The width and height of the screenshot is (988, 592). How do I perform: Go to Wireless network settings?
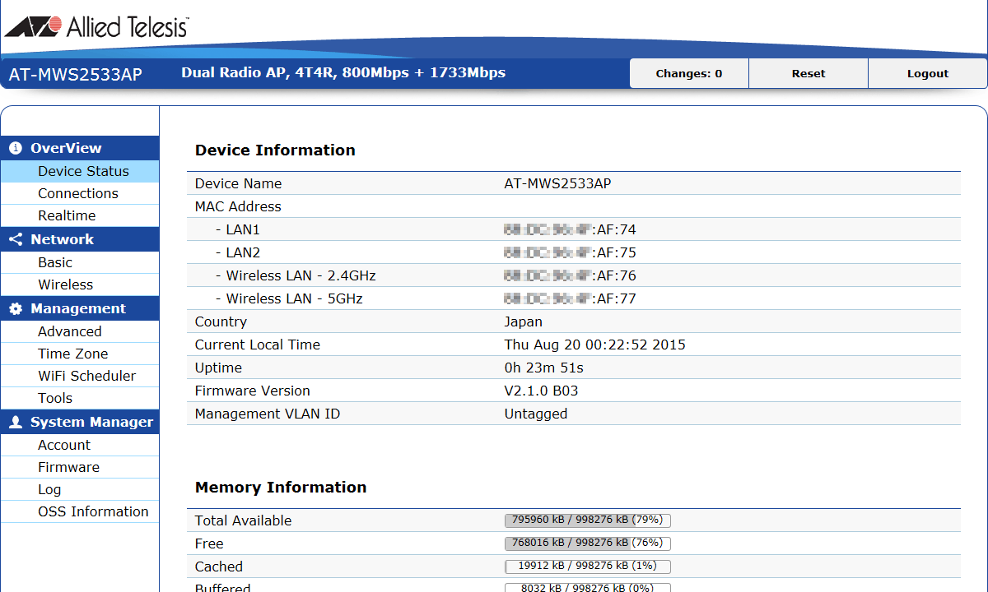[x=80, y=284]
